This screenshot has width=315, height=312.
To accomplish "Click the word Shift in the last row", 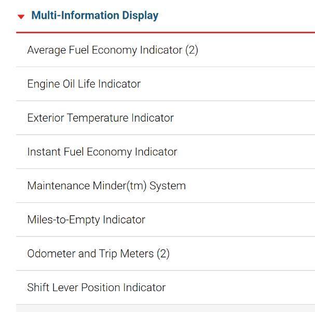I will point(37,288).
